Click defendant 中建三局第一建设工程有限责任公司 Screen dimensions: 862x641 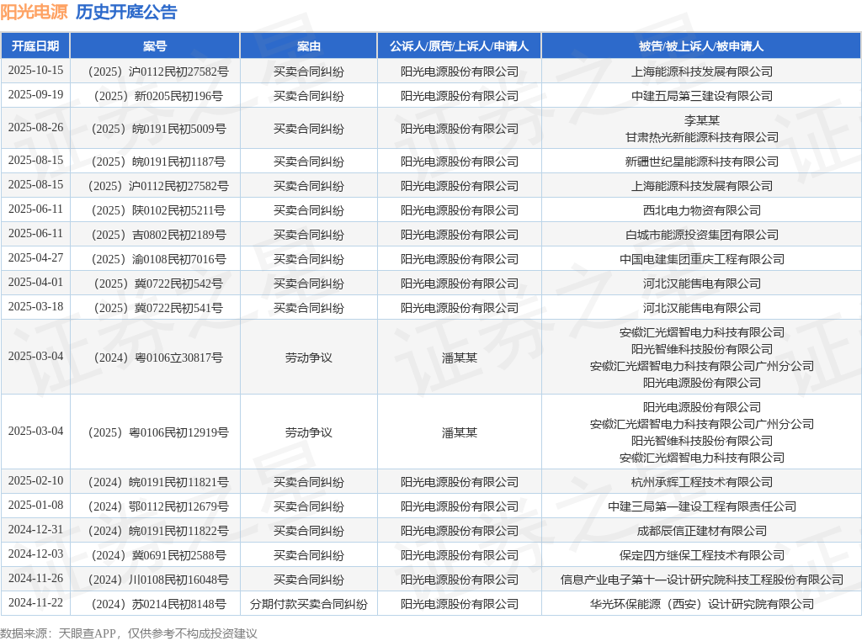pyautogui.click(x=702, y=506)
